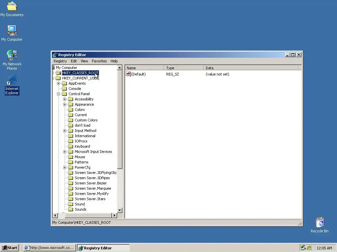
Task: Open the Help menu
Action: pos(114,61)
